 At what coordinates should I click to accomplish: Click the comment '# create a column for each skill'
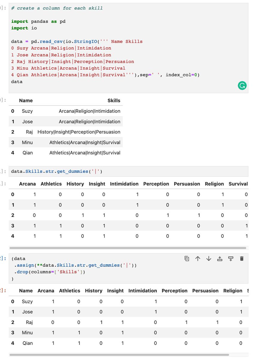click(x=57, y=8)
